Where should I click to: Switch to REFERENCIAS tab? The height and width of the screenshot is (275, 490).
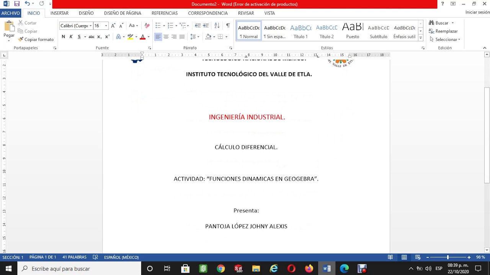pos(165,13)
